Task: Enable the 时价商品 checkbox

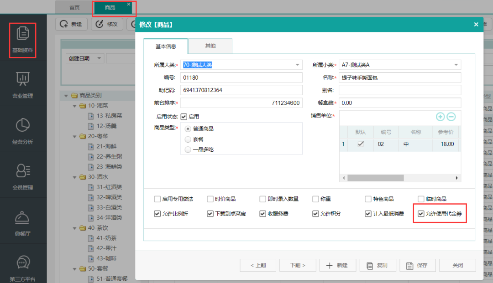Action: click(x=210, y=199)
